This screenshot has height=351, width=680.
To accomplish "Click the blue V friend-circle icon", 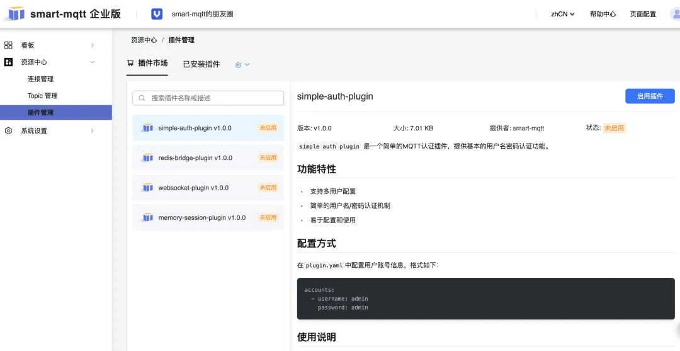I will [x=157, y=14].
